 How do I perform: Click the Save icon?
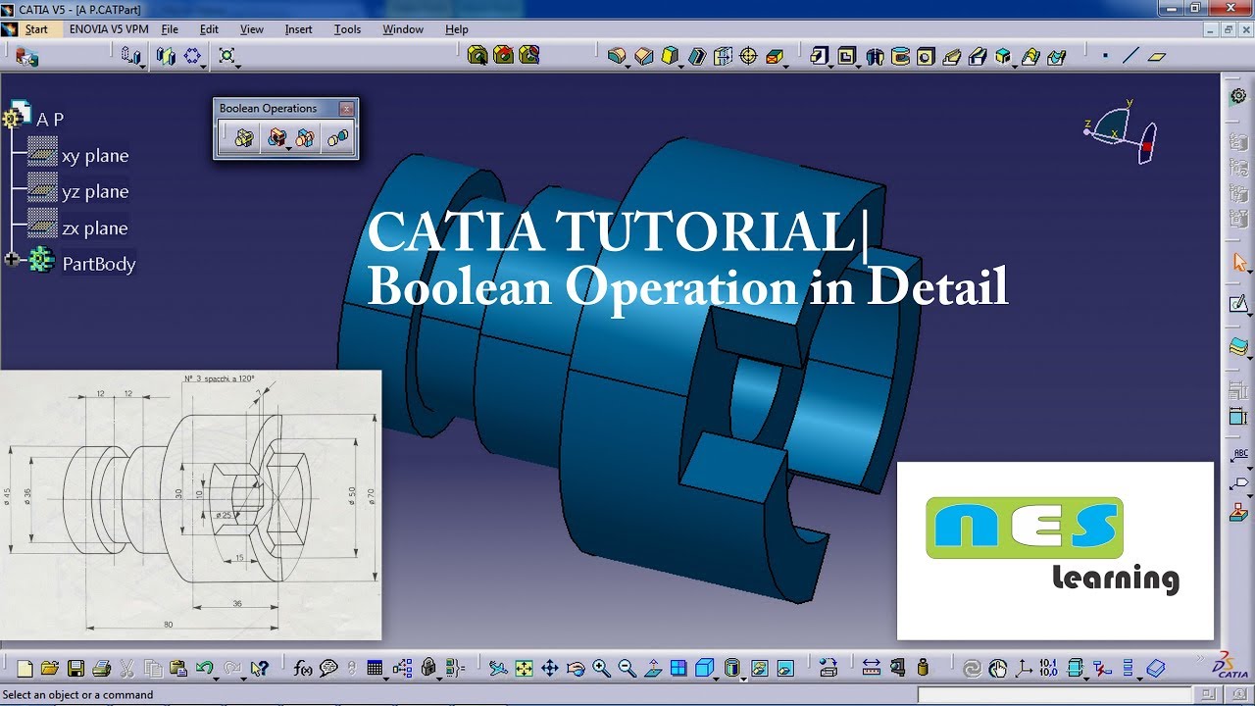click(75, 669)
